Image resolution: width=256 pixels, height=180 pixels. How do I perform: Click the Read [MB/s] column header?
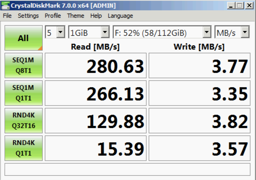95,47
